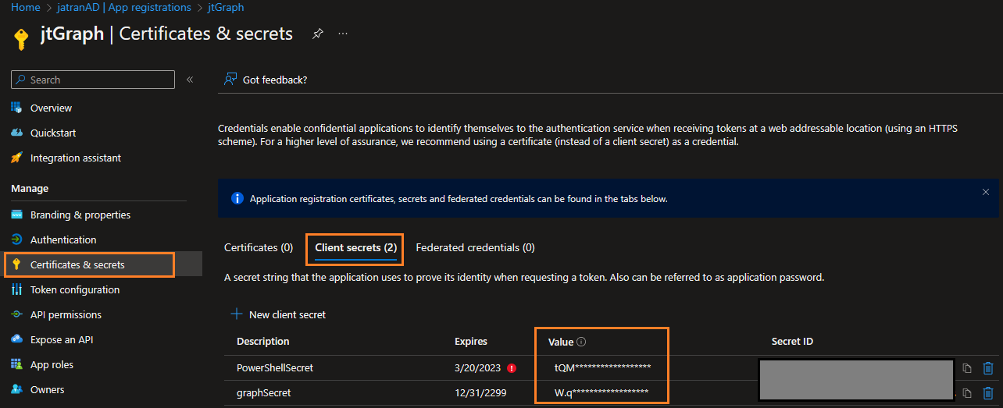
Task: Go to jatranAD | App registrations breadcrumb
Action: point(123,7)
